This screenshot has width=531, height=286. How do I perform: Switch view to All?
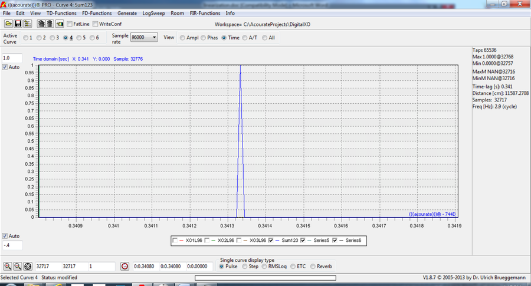coord(264,38)
